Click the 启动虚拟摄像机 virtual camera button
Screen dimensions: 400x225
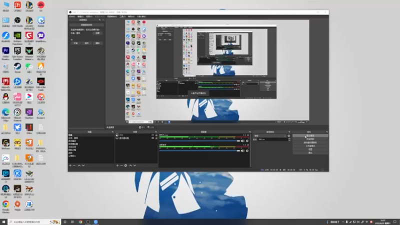click(x=310, y=142)
